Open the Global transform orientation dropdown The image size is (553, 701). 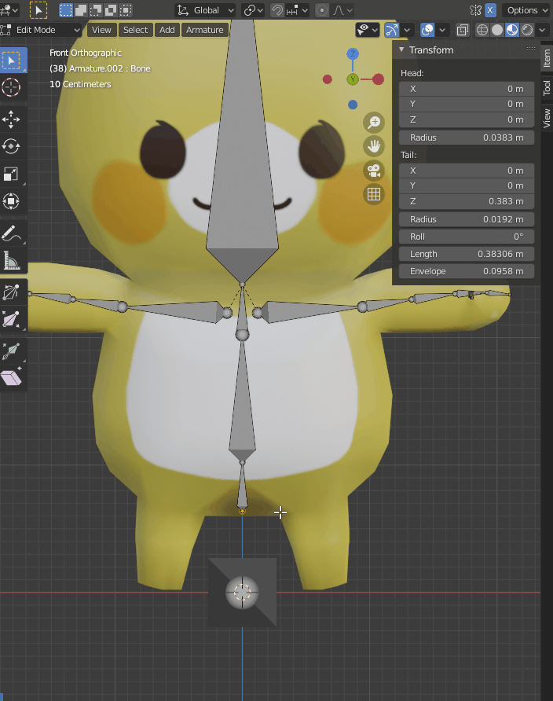[206, 10]
